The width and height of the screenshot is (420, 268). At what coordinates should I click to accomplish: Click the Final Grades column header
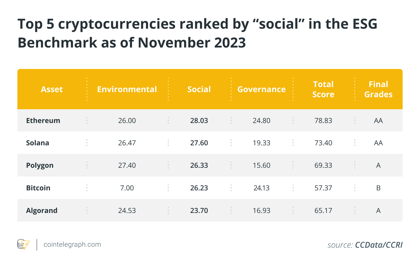pyautogui.click(x=378, y=89)
